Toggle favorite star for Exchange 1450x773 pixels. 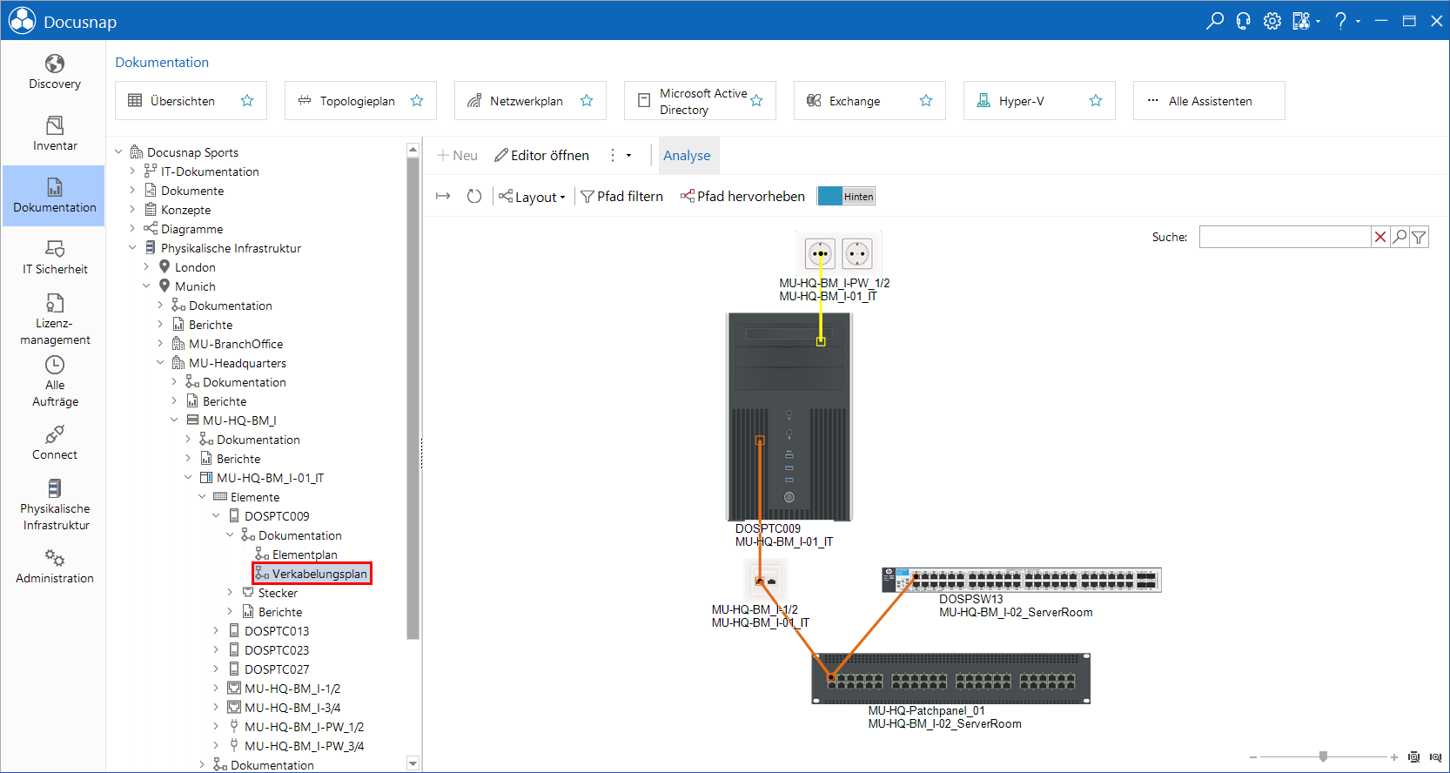pyautogui.click(x=926, y=101)
